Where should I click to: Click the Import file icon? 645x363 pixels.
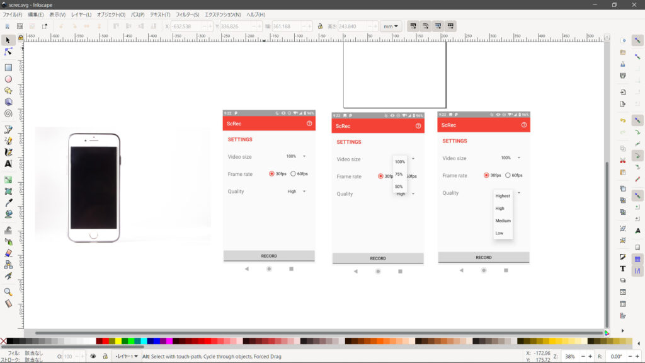pyautogui.click(x=623, y=92)
